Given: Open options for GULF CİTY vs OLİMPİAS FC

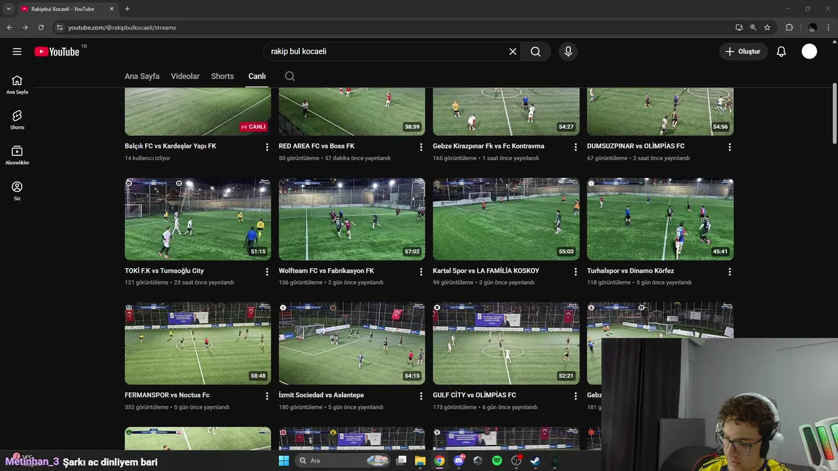Looking at the screenshot, I should pos(575,396).
